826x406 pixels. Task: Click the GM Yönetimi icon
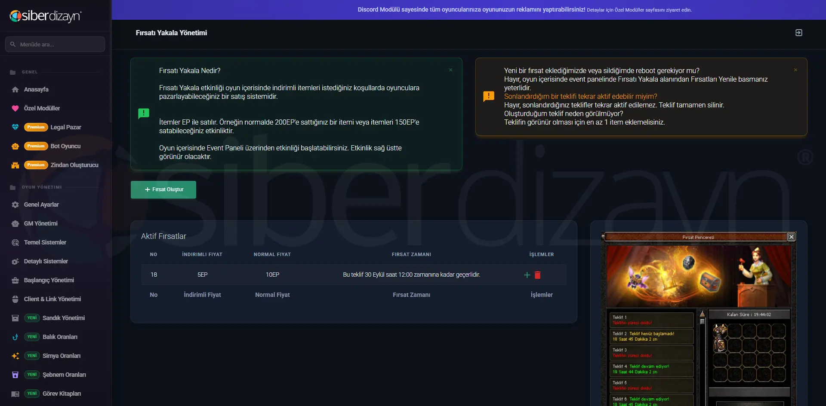(x=15, y=223)
